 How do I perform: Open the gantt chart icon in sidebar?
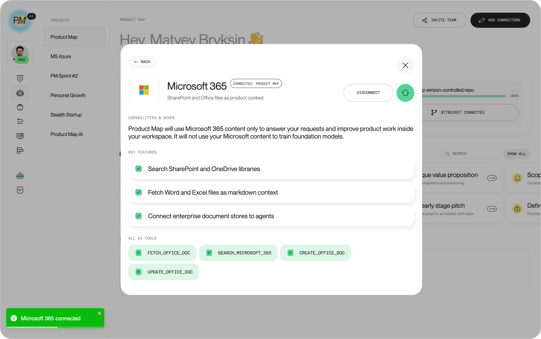(20, 150)
